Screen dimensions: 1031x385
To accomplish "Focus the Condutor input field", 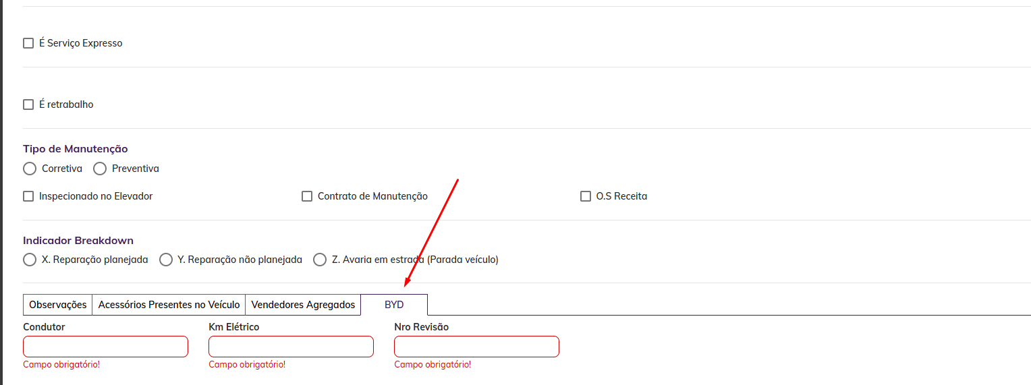I will pyautogui.click(x=105, y=347).
